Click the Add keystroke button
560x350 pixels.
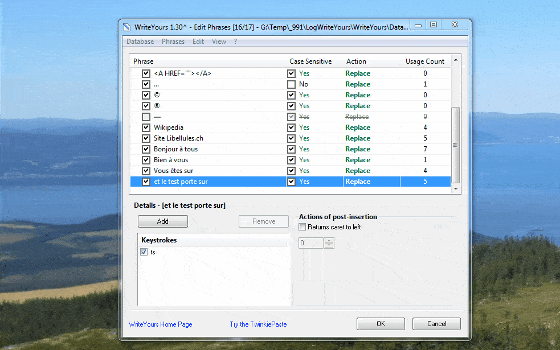pos(163,221)
